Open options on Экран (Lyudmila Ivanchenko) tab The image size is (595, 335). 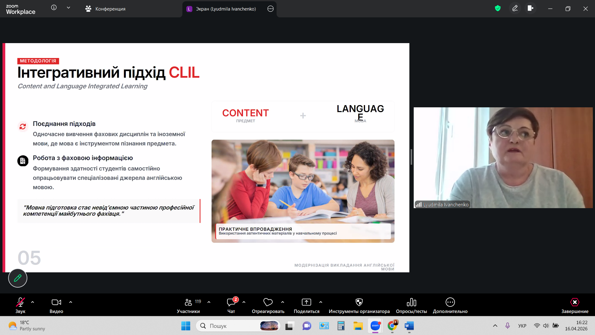pyautogui.click(x=270, y=9)
